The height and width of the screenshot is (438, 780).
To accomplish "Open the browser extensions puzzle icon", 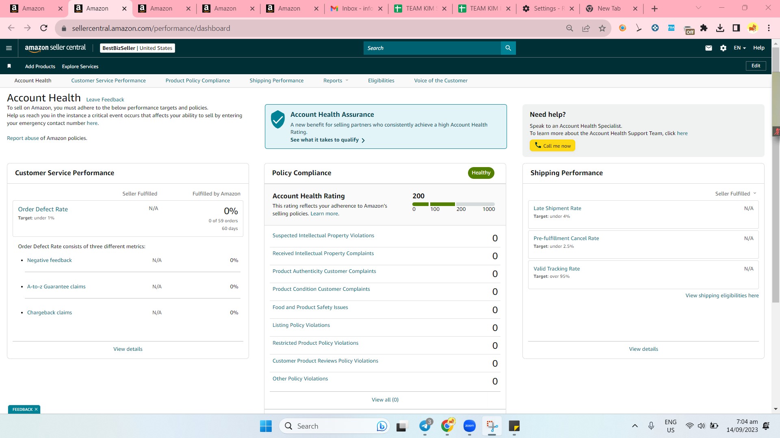I will tap(704, 28).
